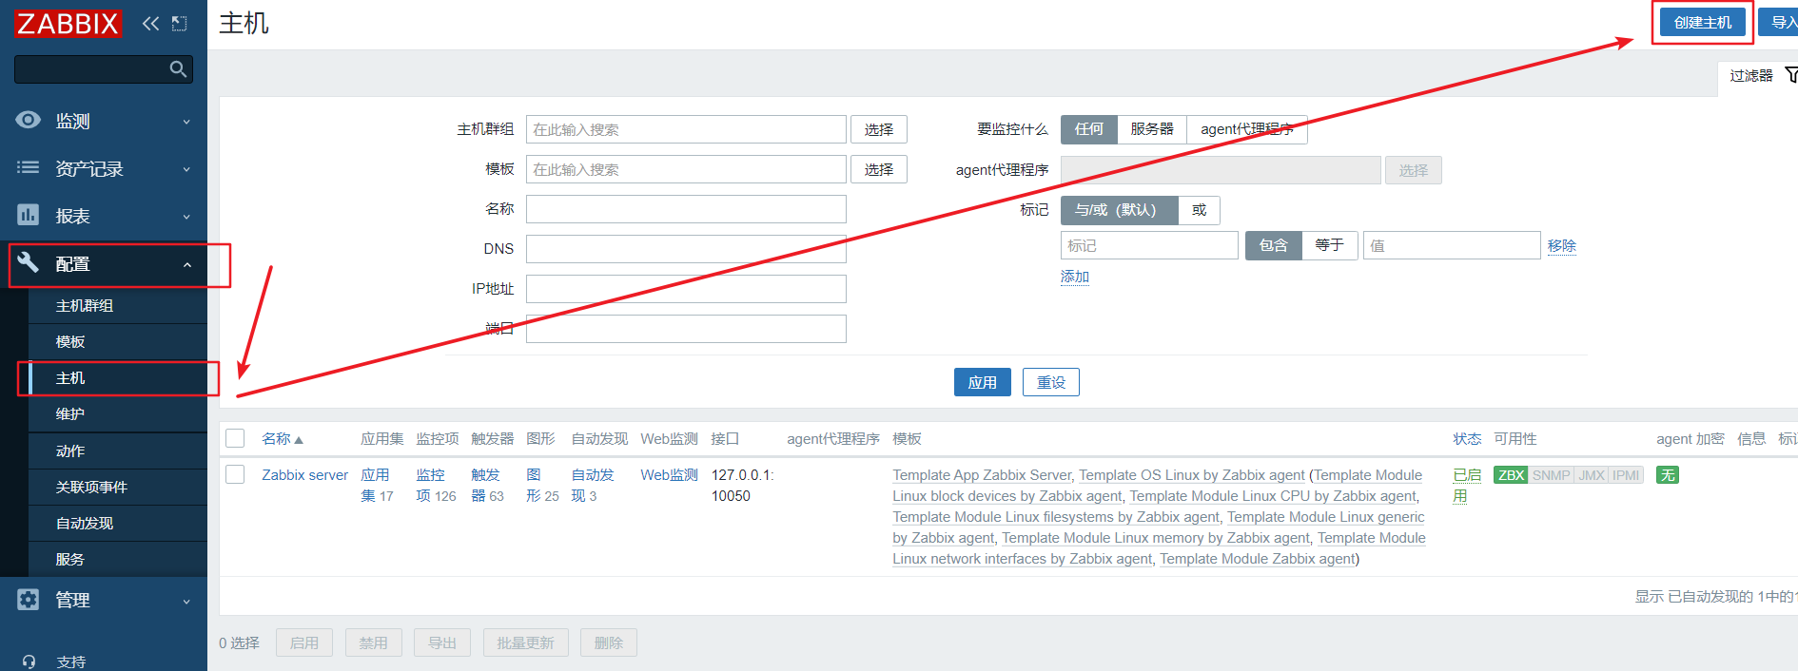Screen dimensions: 1798x671
Task: Click 选择 next to 模板 field
Action: click(x=879, y=169)
